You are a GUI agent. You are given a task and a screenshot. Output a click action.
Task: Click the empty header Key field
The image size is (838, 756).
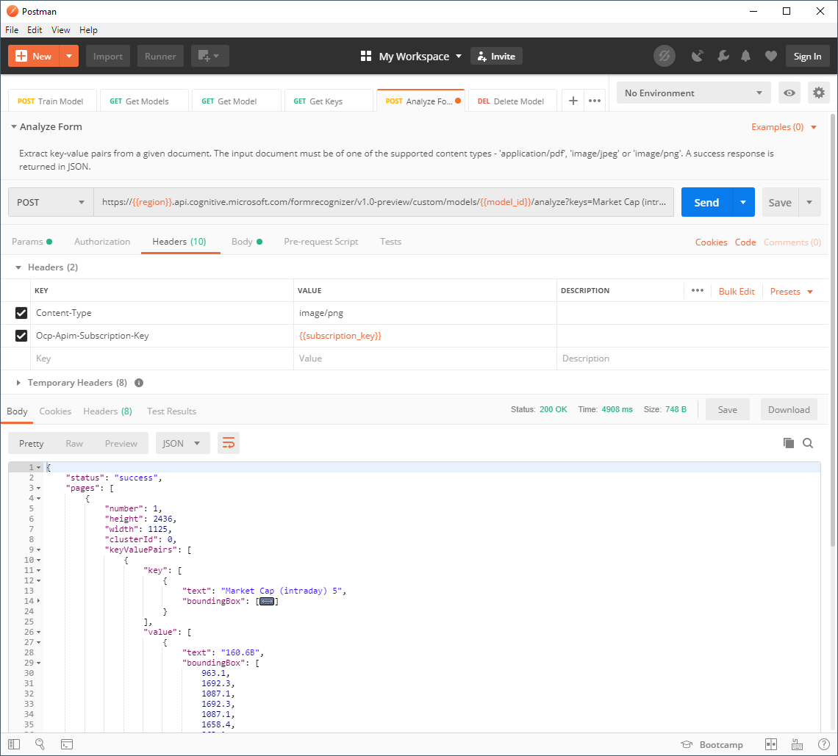(162, 359)
